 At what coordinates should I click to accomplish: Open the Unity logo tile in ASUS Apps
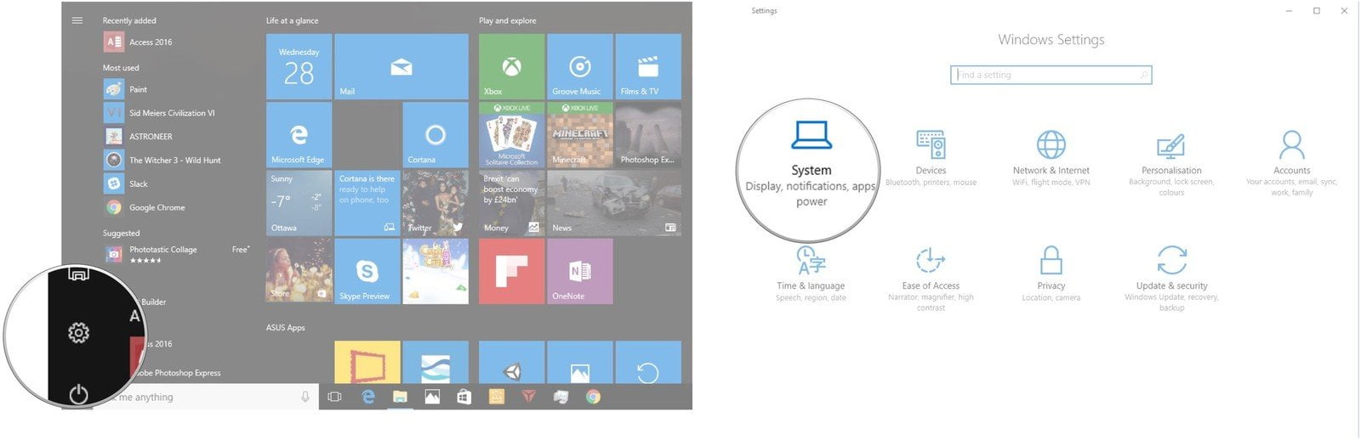pos(511,362)
